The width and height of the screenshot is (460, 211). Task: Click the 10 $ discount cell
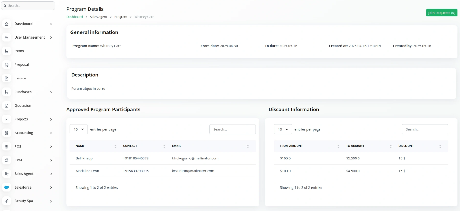pos(402,158)
